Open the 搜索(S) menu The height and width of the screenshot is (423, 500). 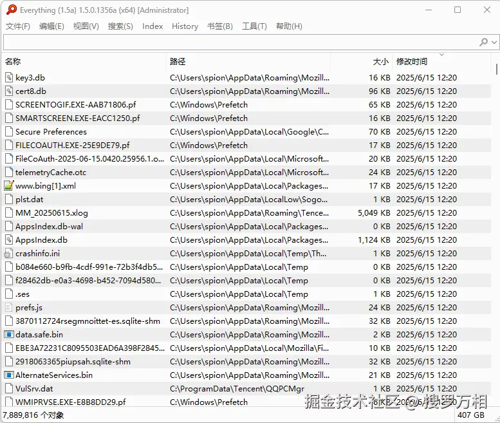coord(120,26)
